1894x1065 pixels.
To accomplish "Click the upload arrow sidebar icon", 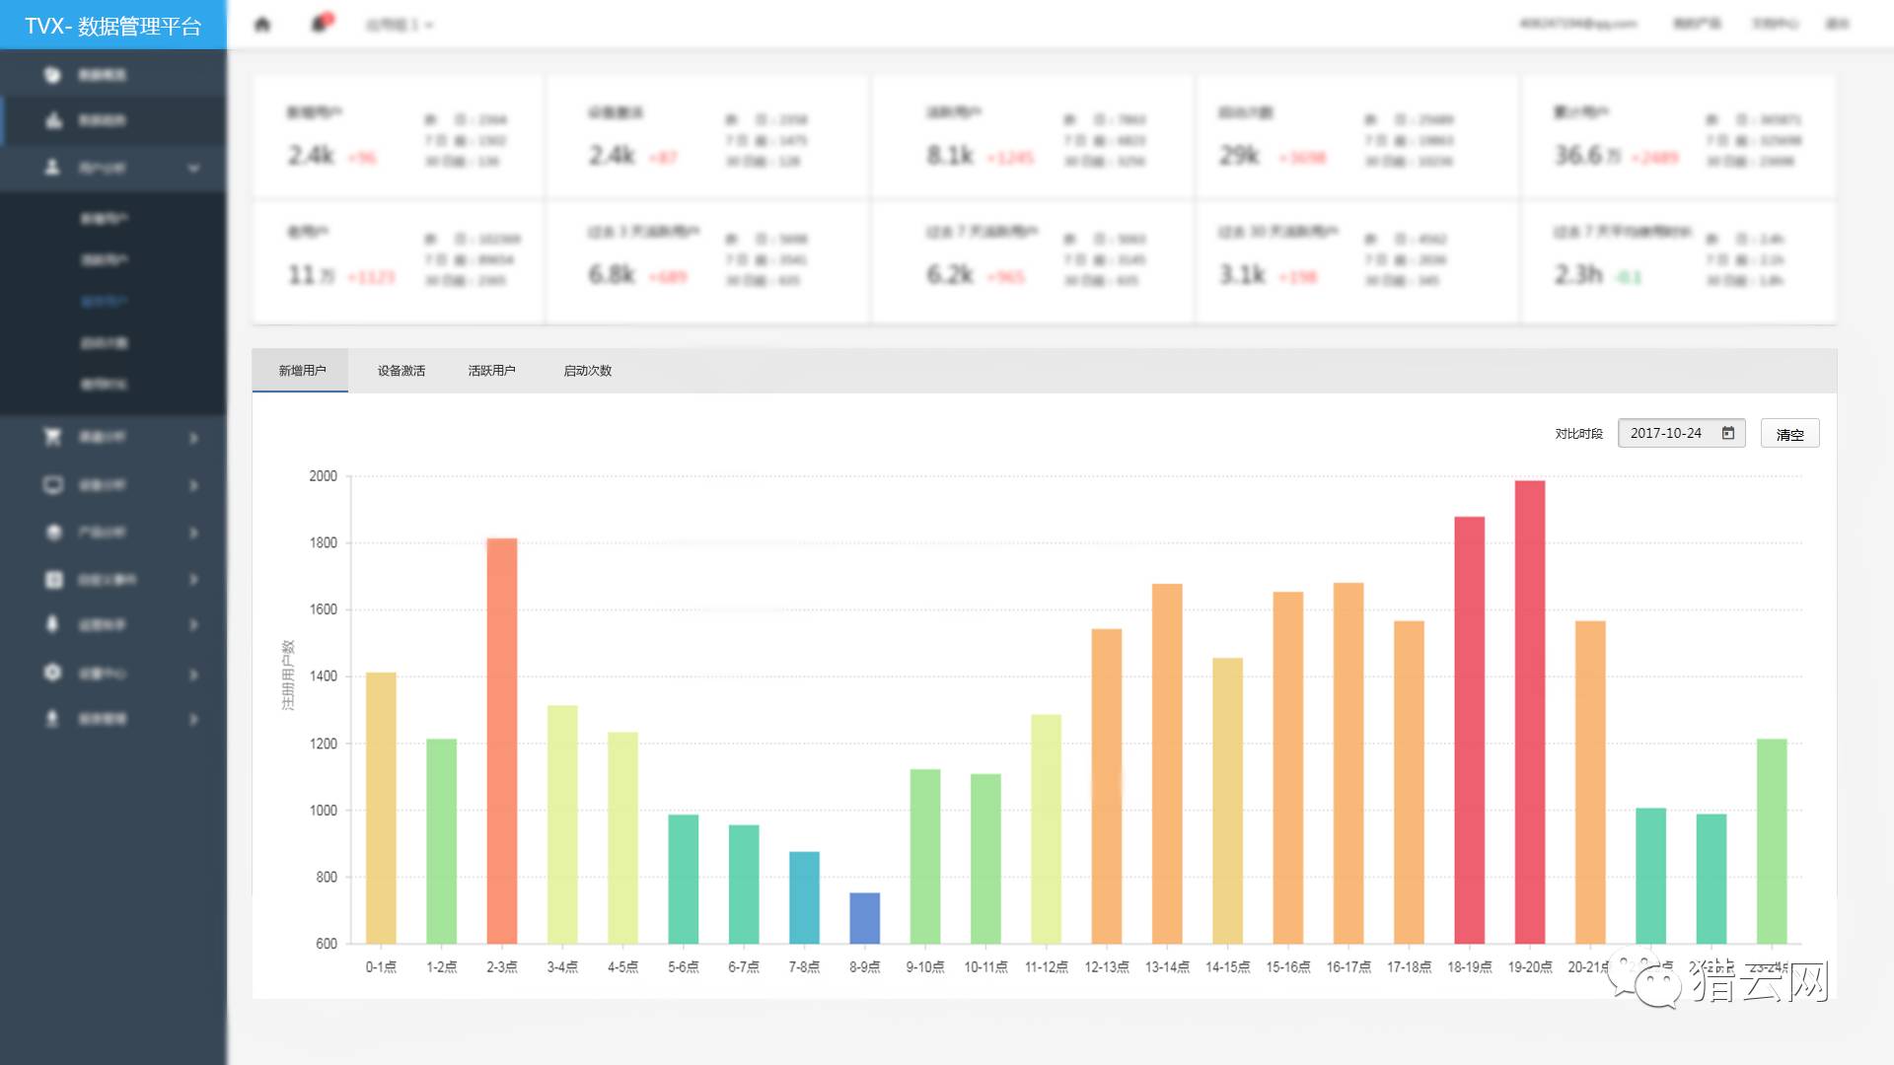I will pyautogui.click(x=53, y=719).
